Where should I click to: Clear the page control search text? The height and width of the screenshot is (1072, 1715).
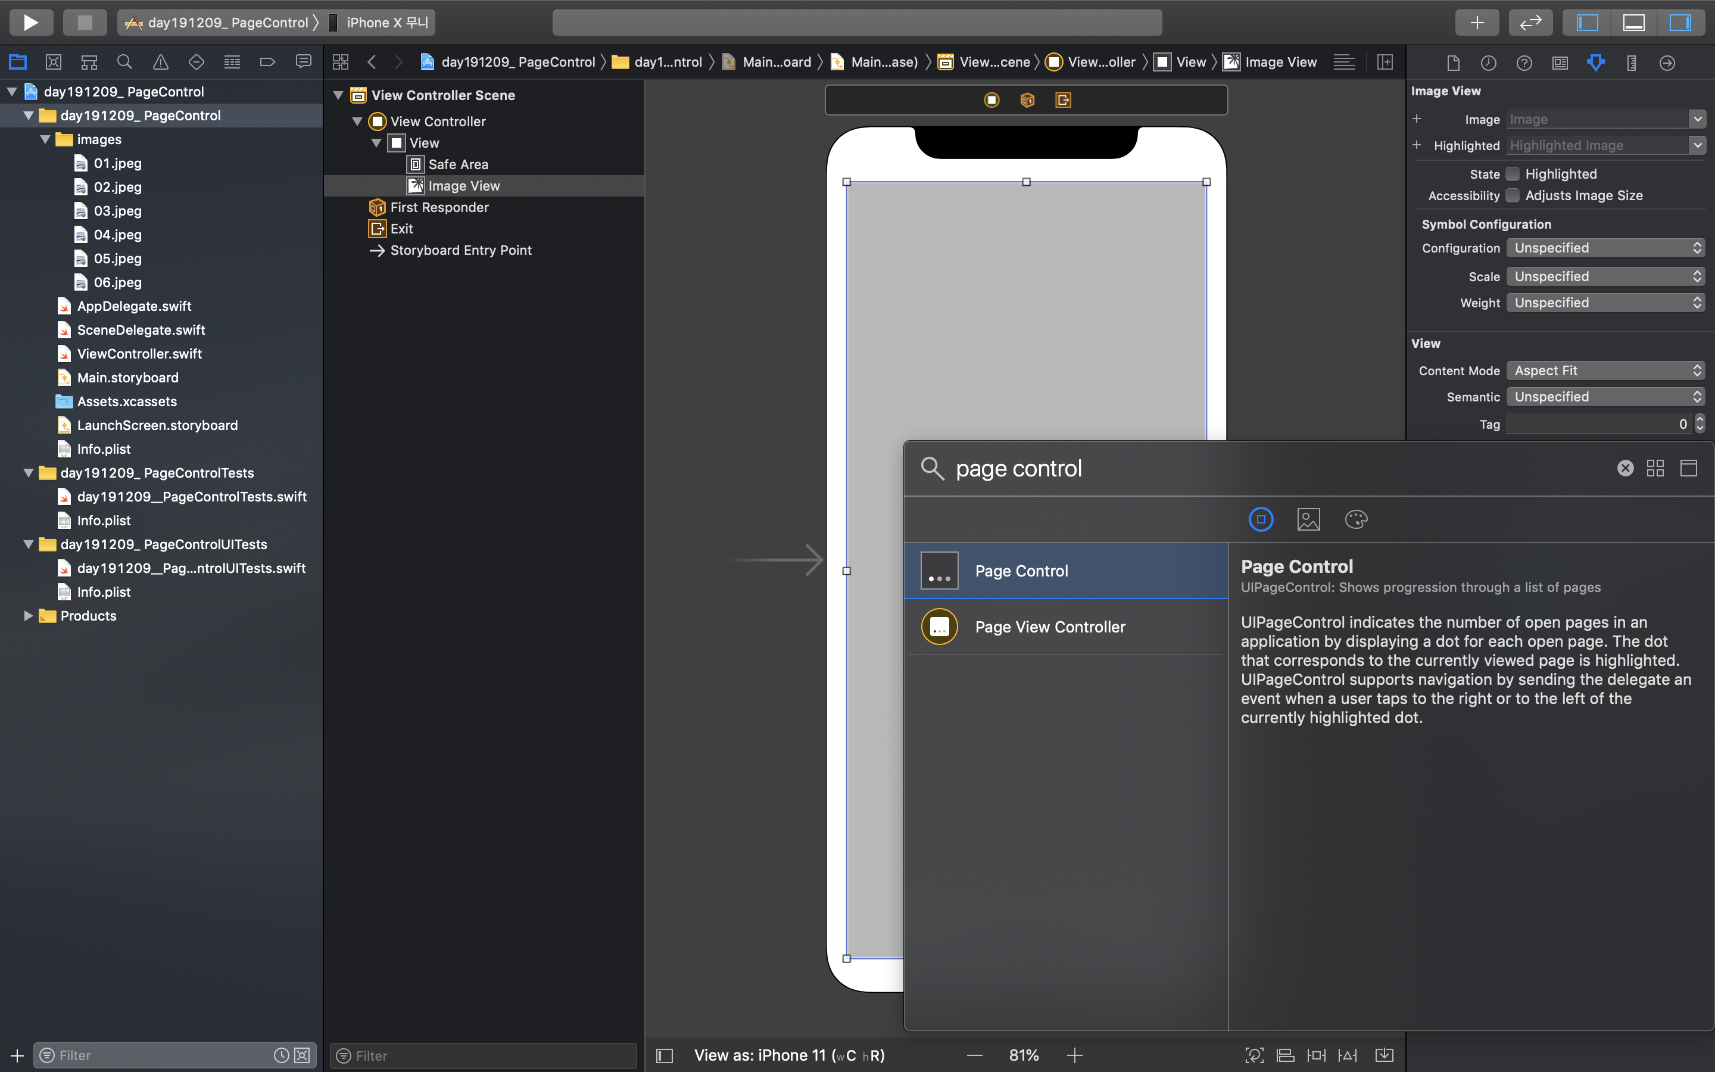(x=1625, y=468)
